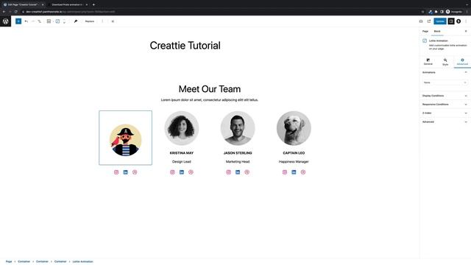Switch to the Download Pirate animation browser tab
This screenshot has width=471, height=265.
point(67,4)
